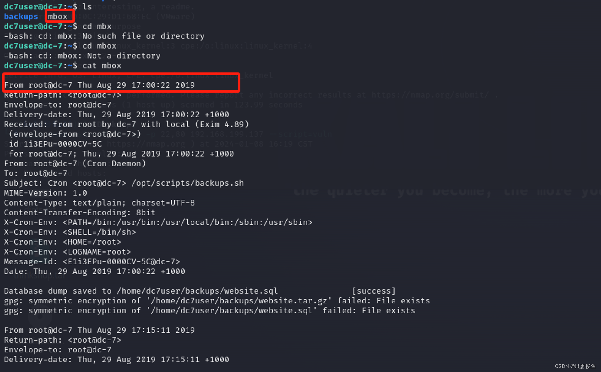Click the mbox file name in ls output
601x372 pixels.
click(x=58, y=17)
